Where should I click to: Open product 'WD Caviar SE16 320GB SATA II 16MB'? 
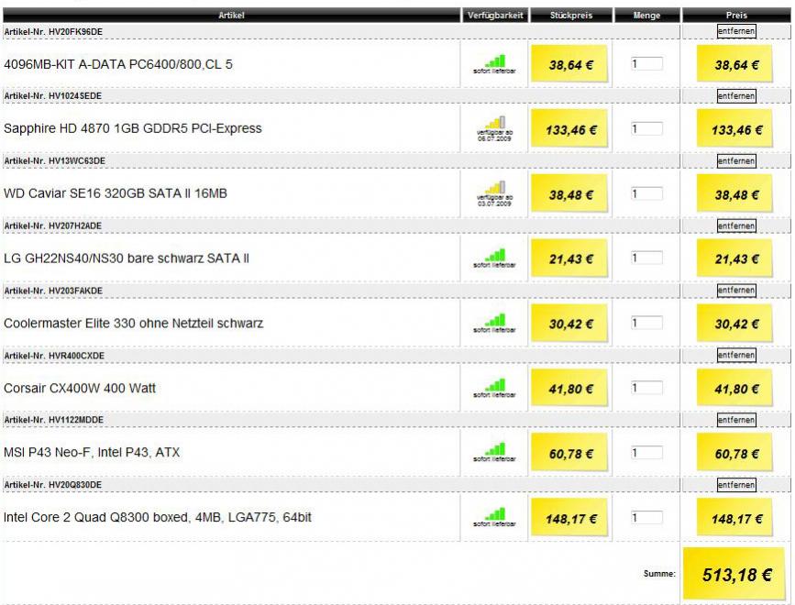[x=116, y=193]
